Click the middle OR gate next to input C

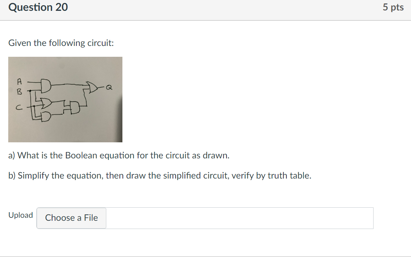(46, 103)
